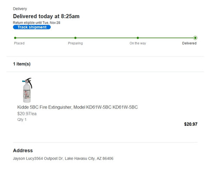Click the 1 item(s) section header
The height and width of the screenshot is (179, 217).
tap(22, 64)
